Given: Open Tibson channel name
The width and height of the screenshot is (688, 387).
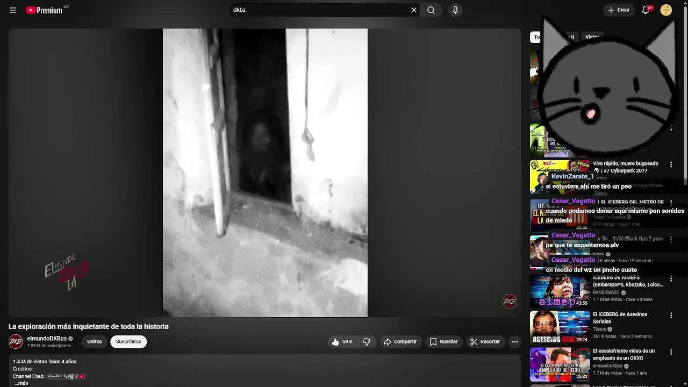Looking at the screenshot, I should pyautogui.click(x=599, y=329).
